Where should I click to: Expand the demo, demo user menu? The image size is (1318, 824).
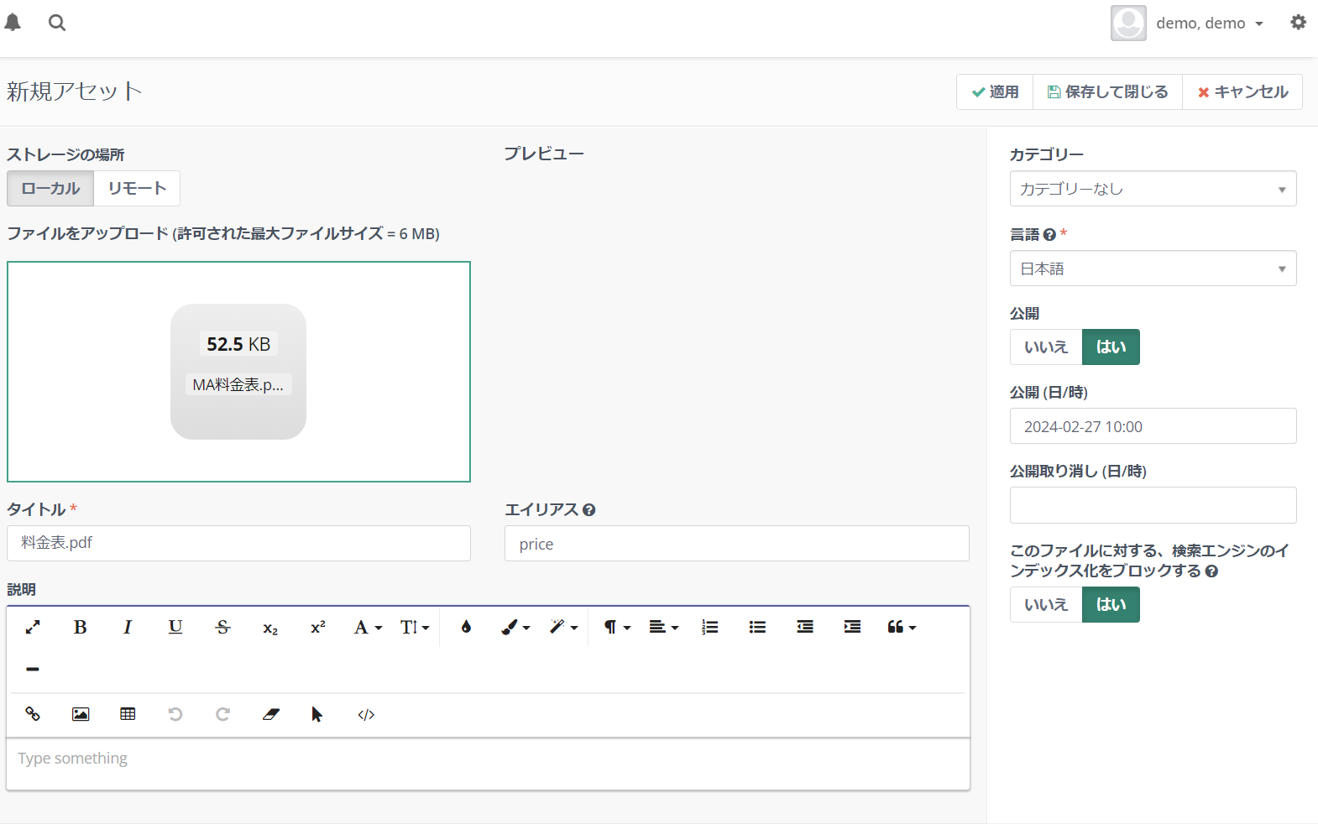click(1209, 23)
